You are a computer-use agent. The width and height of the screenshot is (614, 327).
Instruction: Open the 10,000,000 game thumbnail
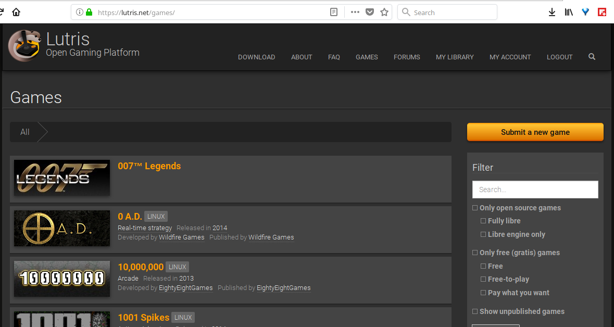(x=62, y=279)
